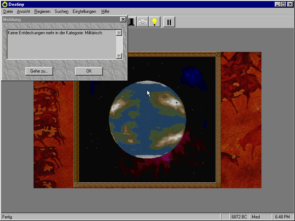The width and height of the screenshot is (295, 221).
Task: Click the Destiny title bar app icon
Action: tap(4, 4)
